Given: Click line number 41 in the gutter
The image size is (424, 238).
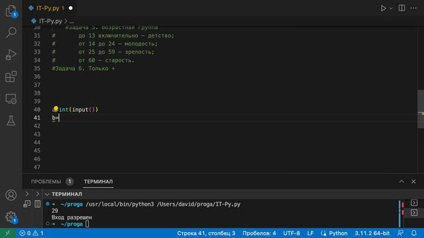Looking at the screenshot, I should pos(37,118).
